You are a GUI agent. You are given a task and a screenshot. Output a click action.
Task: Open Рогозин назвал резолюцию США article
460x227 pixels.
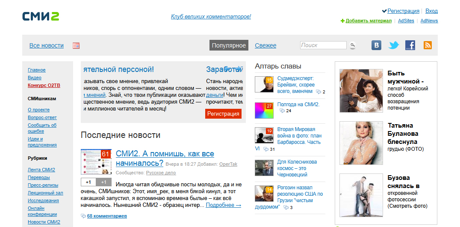point(289,197)
